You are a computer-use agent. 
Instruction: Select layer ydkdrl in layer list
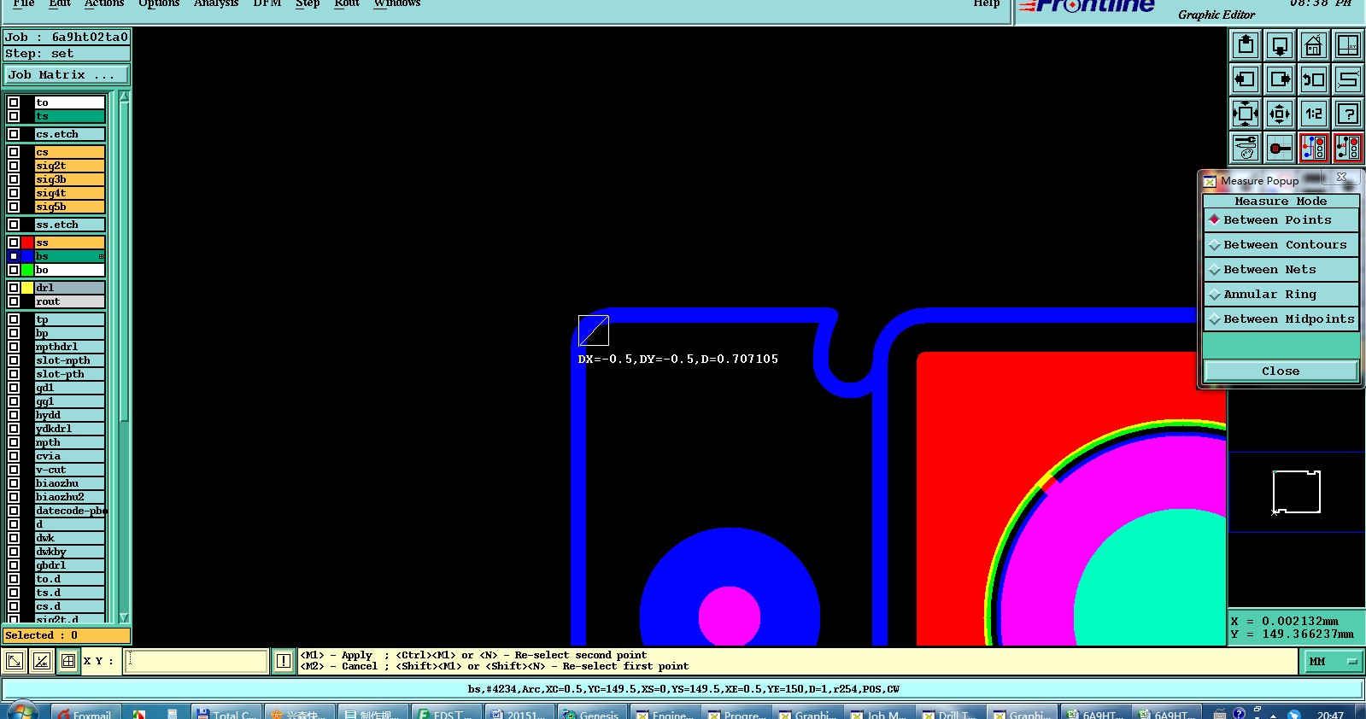click(x=70, y=429)
